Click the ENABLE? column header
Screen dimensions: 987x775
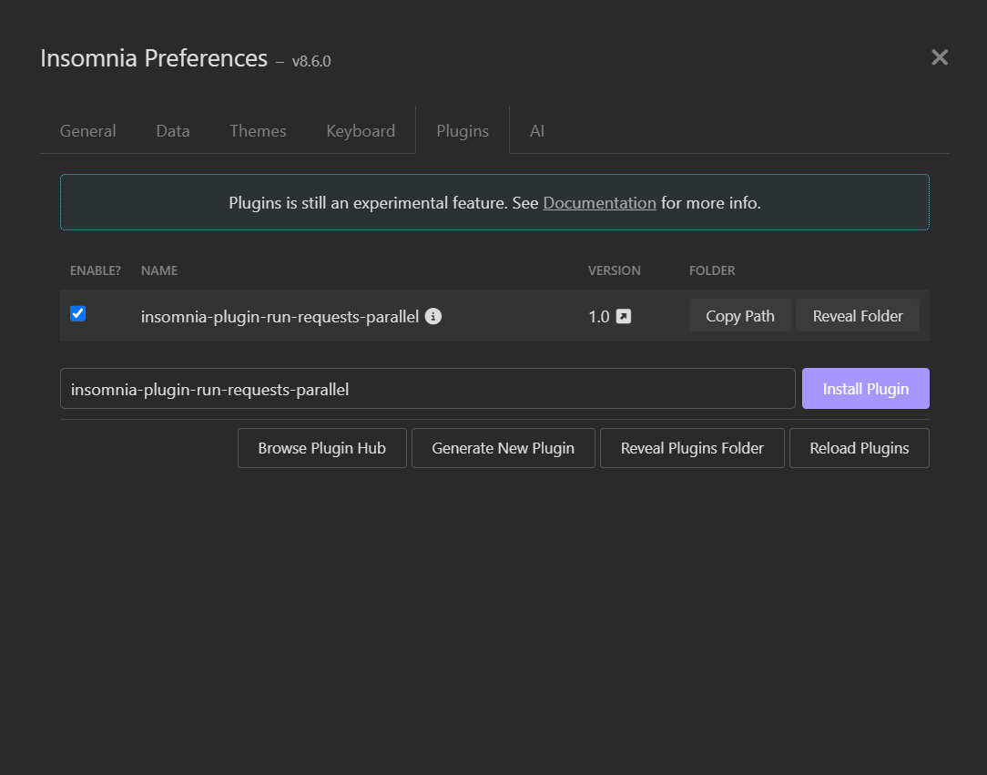click(x=95, y=270)
